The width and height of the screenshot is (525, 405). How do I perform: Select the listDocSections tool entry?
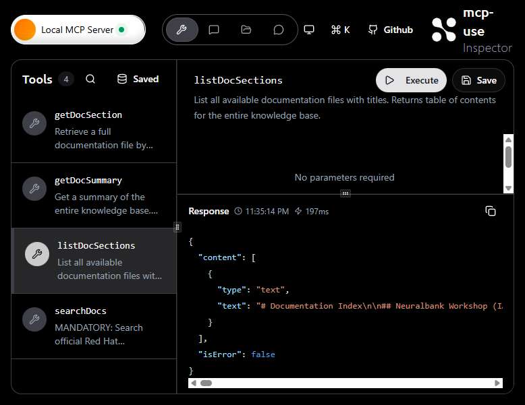[94, 261]
